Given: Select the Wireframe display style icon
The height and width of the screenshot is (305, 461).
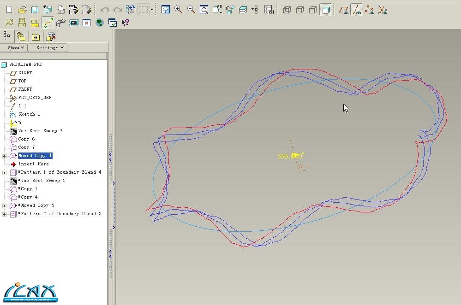Looking at the screenshot, I should coord(287,10).
